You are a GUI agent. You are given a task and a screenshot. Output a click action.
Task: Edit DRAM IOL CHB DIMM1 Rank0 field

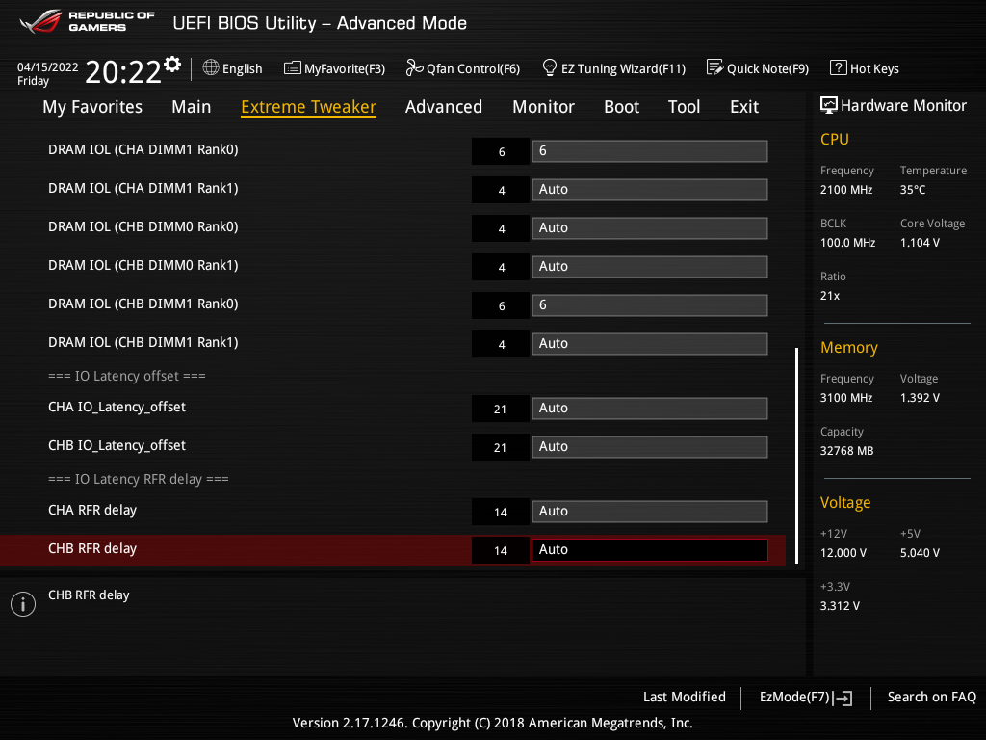click(x=650, y=305)
